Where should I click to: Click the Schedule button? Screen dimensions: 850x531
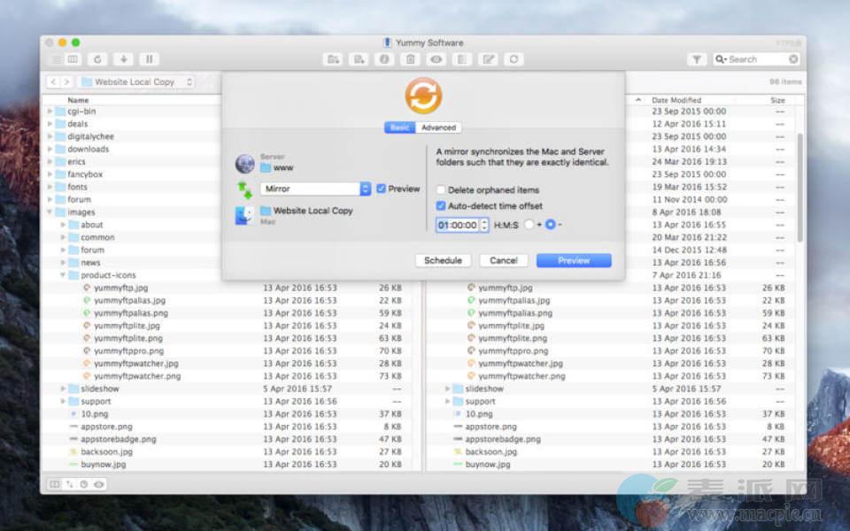[443, 260]
